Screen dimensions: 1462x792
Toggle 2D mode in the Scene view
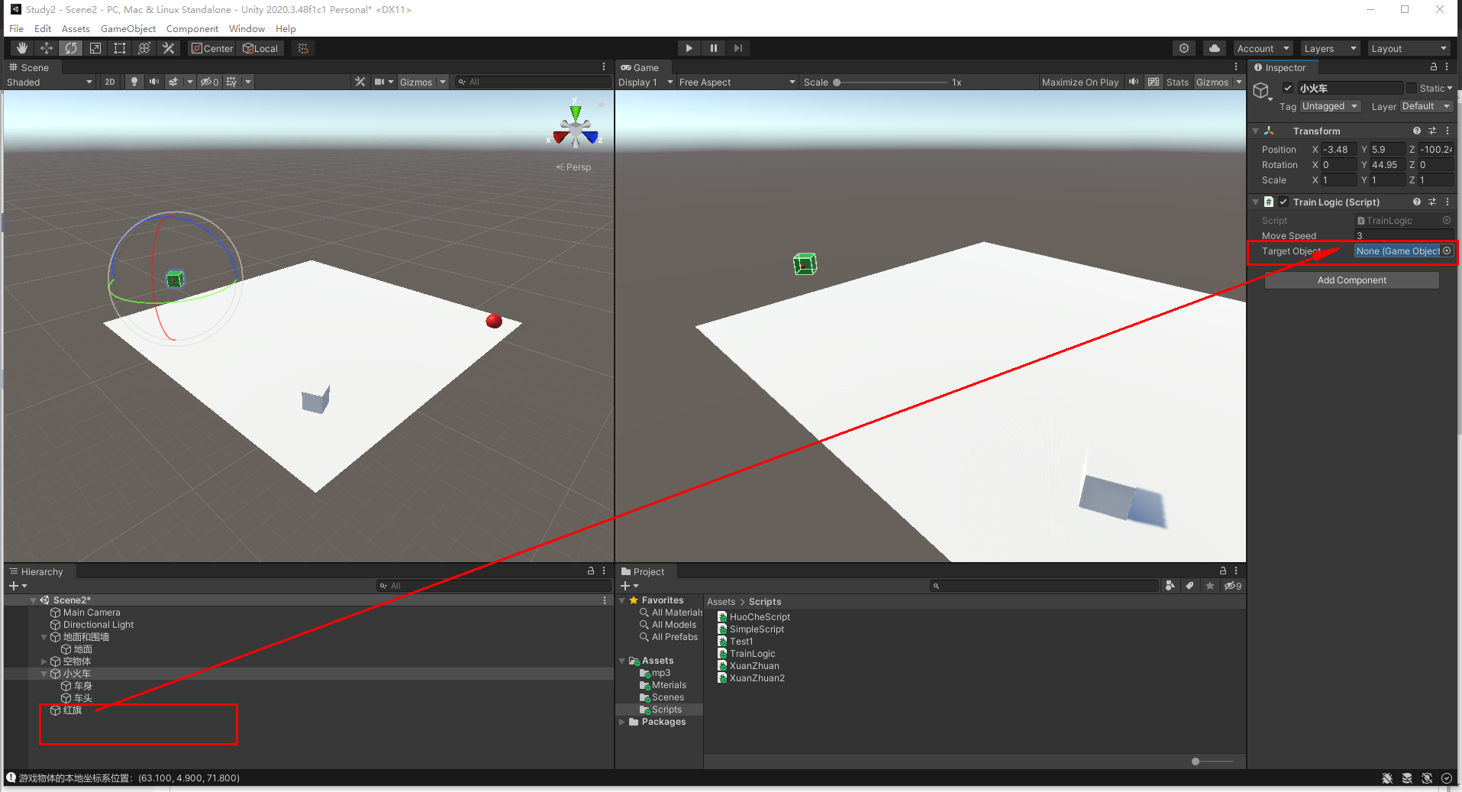point(109,82)
